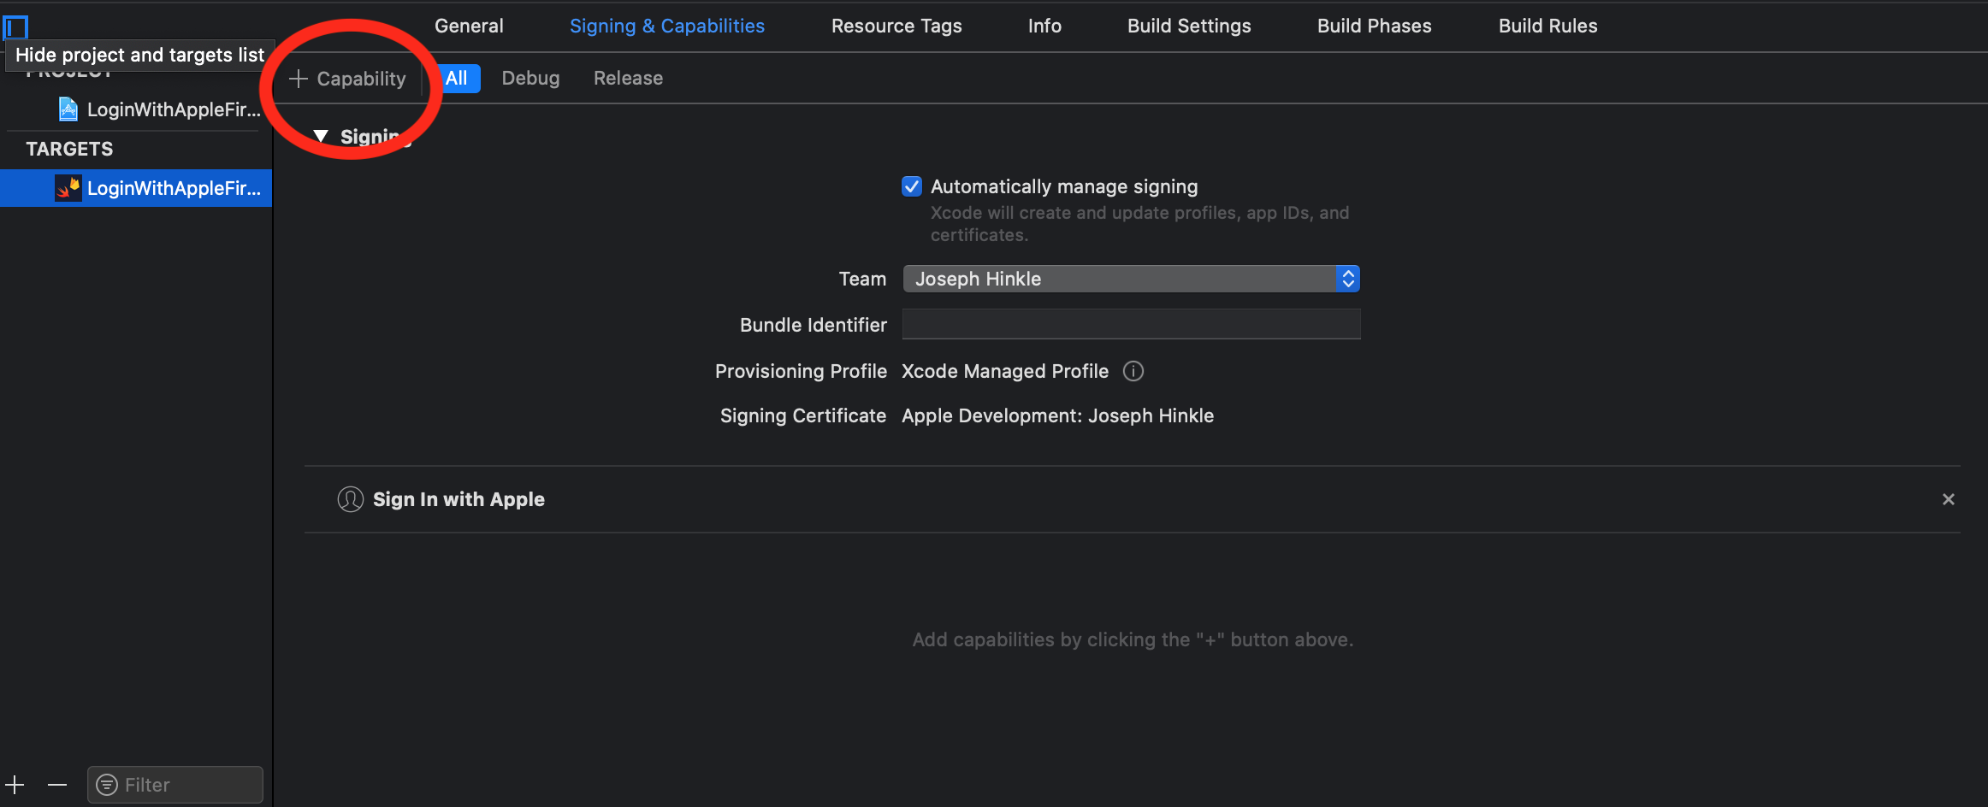Click the plus Capability button
This screenshot has height=807, width=1988.
347,79
